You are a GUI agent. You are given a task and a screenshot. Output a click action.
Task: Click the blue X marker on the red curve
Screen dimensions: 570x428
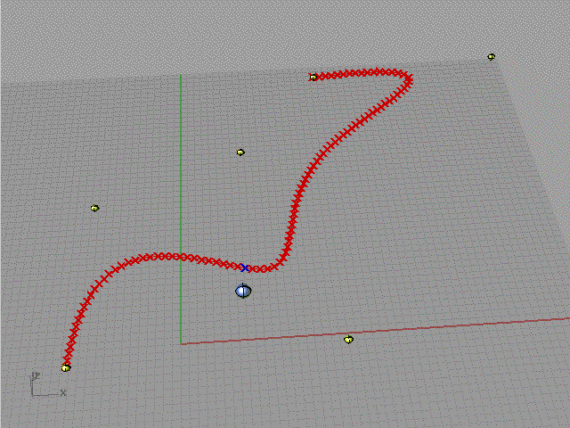(x=245, y=267)
